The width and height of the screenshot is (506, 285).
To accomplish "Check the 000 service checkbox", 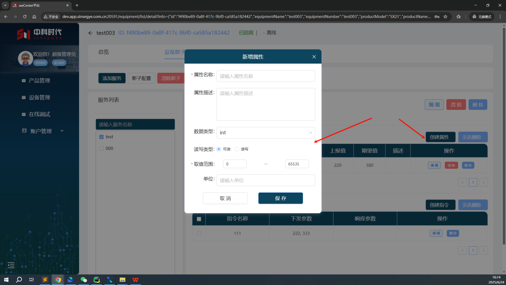I will pyautogui.click(x=101, y=148).
